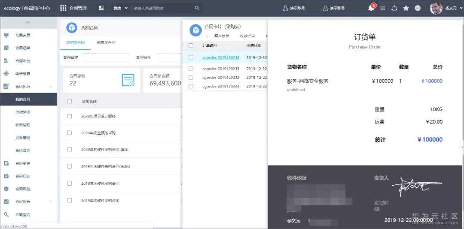Click the 合同名称 filter input field
Image resolution: width=464 pixels, height=229 pixels.
(107, 57)
